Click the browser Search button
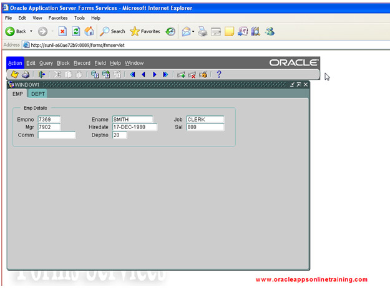The width and height of the screenshot is (390, 288). coord(113,31)
